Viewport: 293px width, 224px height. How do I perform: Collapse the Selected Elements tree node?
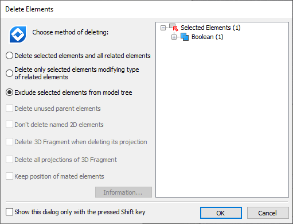click(163, 28)
